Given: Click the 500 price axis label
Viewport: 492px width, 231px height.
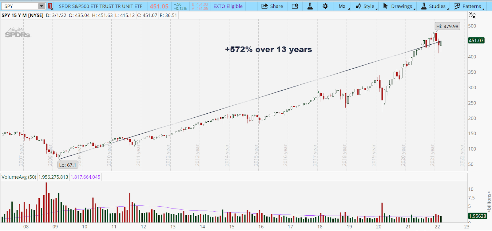Looking at the screenshot, I should 472,26.
